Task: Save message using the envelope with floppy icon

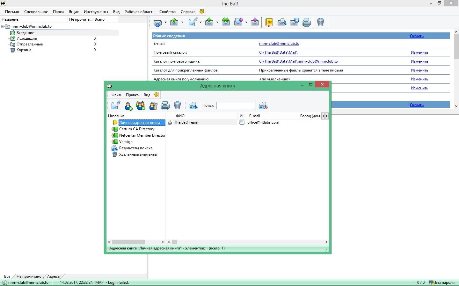Action: coord(294,22)
